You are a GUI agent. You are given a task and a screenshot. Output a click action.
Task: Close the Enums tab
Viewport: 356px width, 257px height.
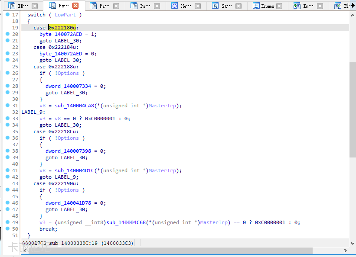click(x=279, y=6)
